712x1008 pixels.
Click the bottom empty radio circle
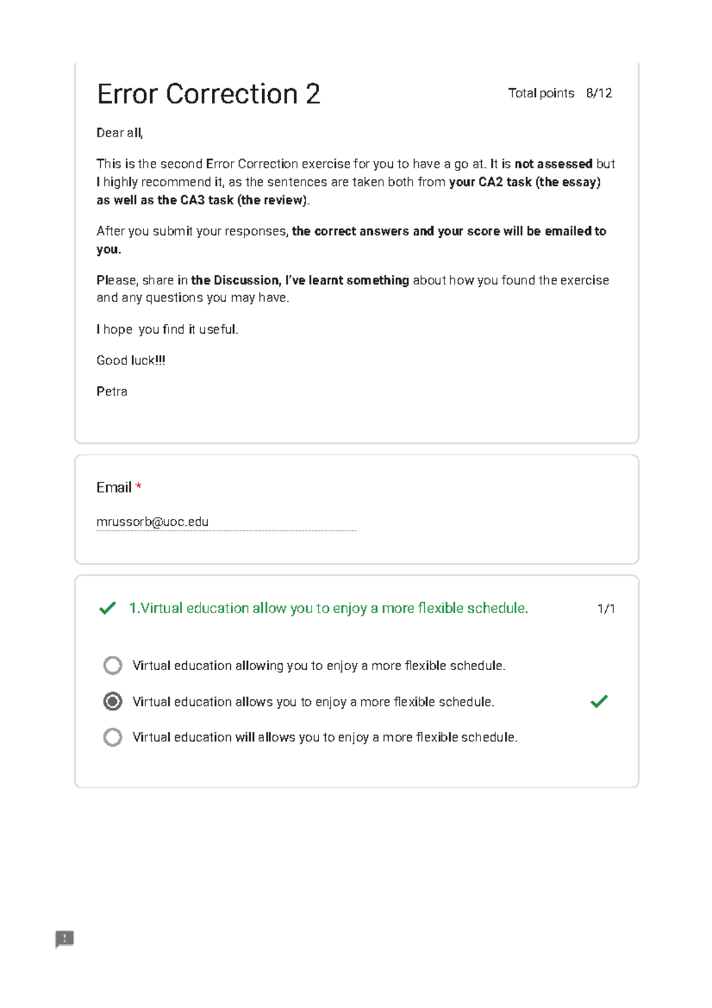[x=112, y=737]
